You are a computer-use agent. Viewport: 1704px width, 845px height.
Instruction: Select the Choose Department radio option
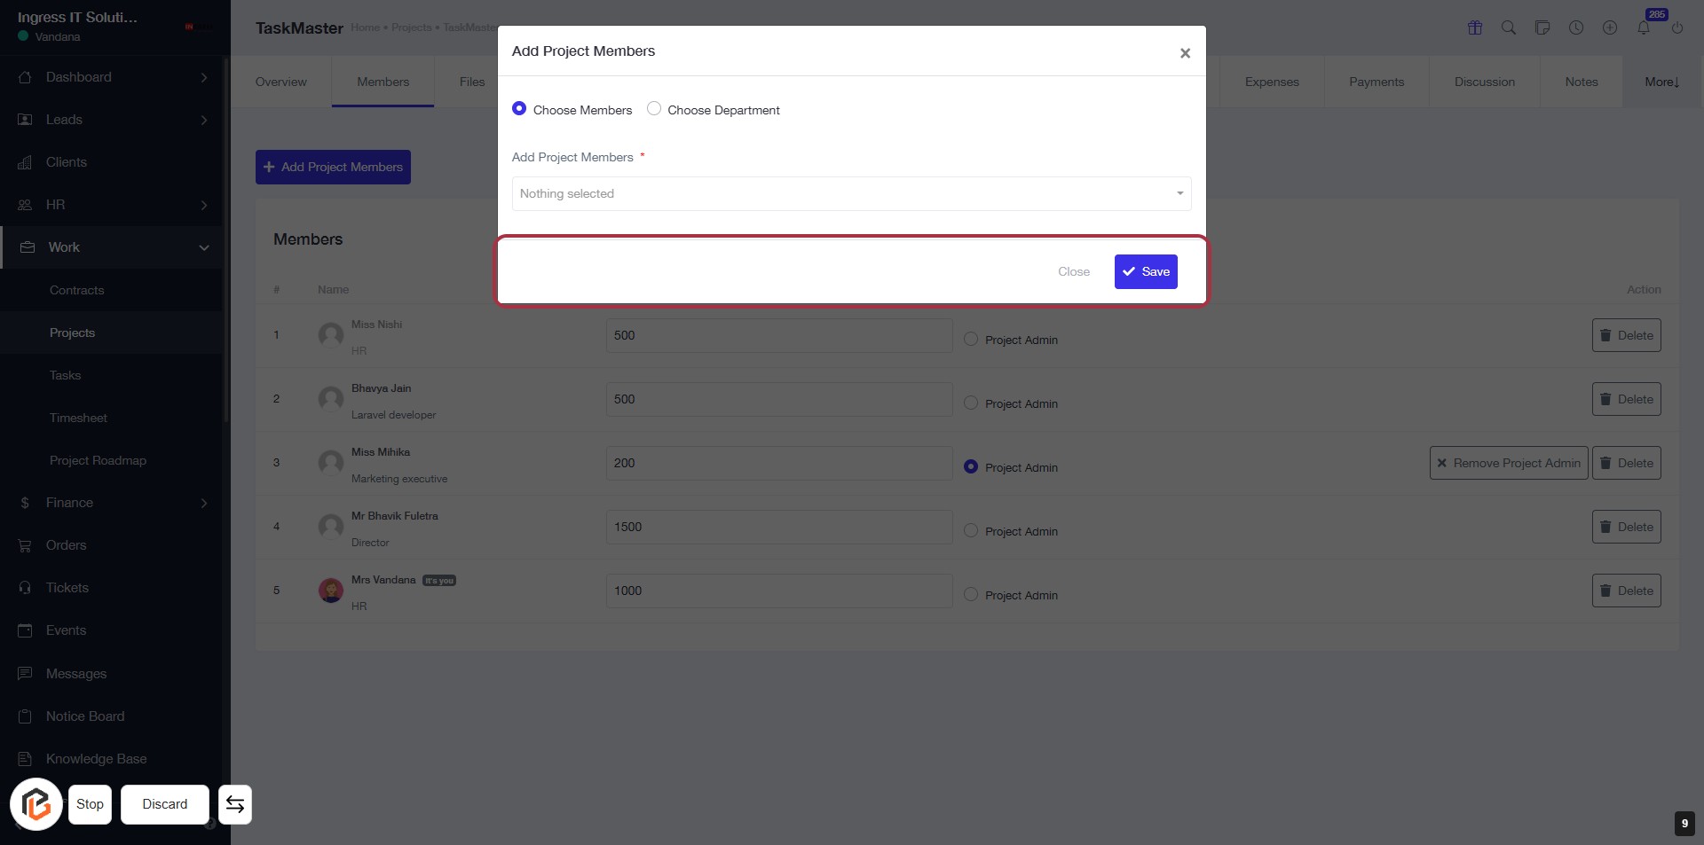point(654,108)
